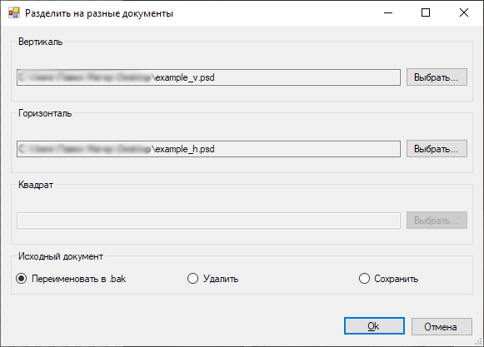Click the window title text
Image resolution: width=484 pixels, height=347 pixels.
point(99,13)
